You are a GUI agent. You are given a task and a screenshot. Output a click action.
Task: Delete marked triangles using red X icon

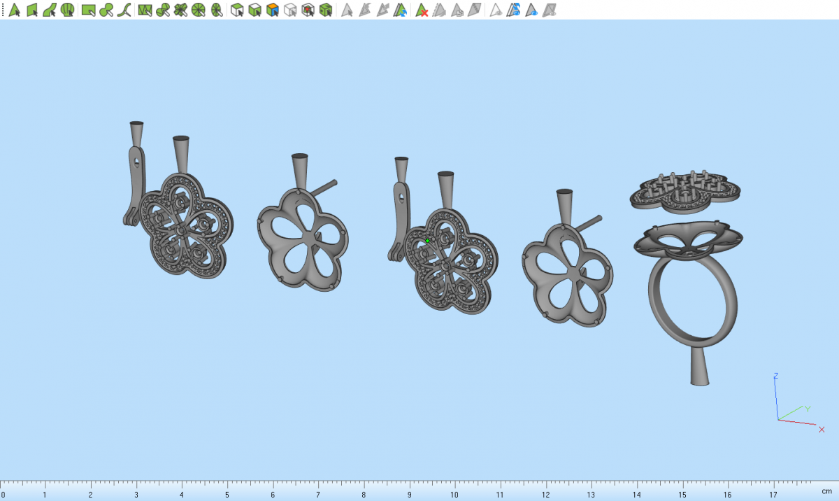click(422, 10)
